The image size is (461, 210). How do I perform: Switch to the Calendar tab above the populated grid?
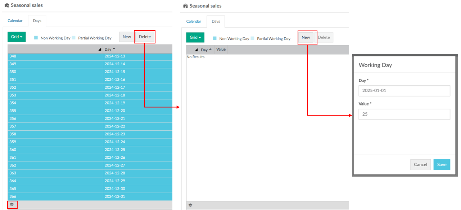(15, 21)
